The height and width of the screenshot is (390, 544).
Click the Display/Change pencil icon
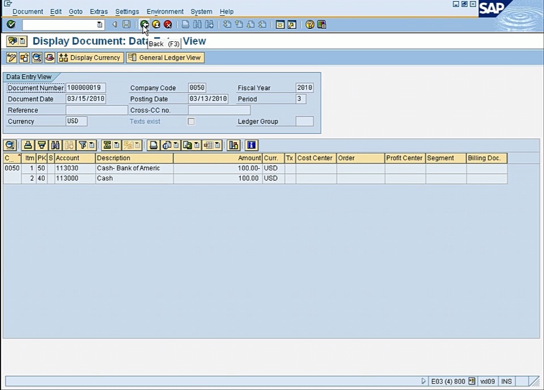11,58
